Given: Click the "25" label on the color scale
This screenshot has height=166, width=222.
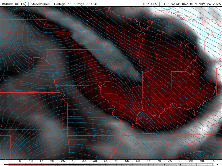Looking at the screenshot, I should pos(63,161).
